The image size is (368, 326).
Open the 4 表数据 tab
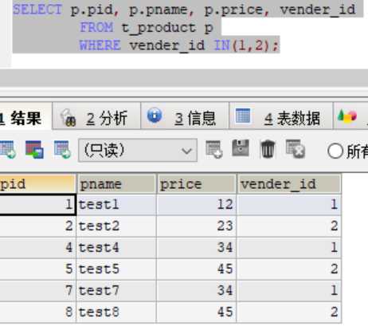click(x=280, y=117)
